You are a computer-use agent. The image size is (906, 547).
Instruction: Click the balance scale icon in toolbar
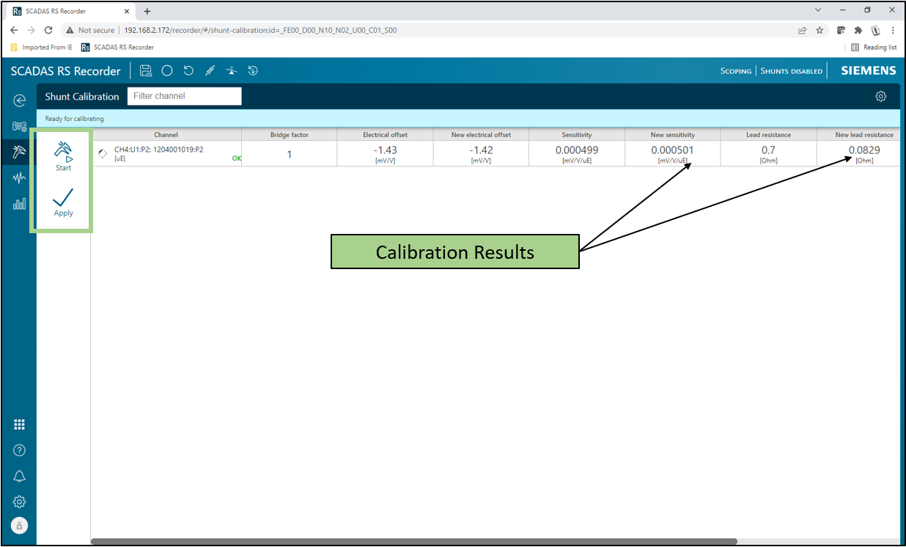(232, 70)
